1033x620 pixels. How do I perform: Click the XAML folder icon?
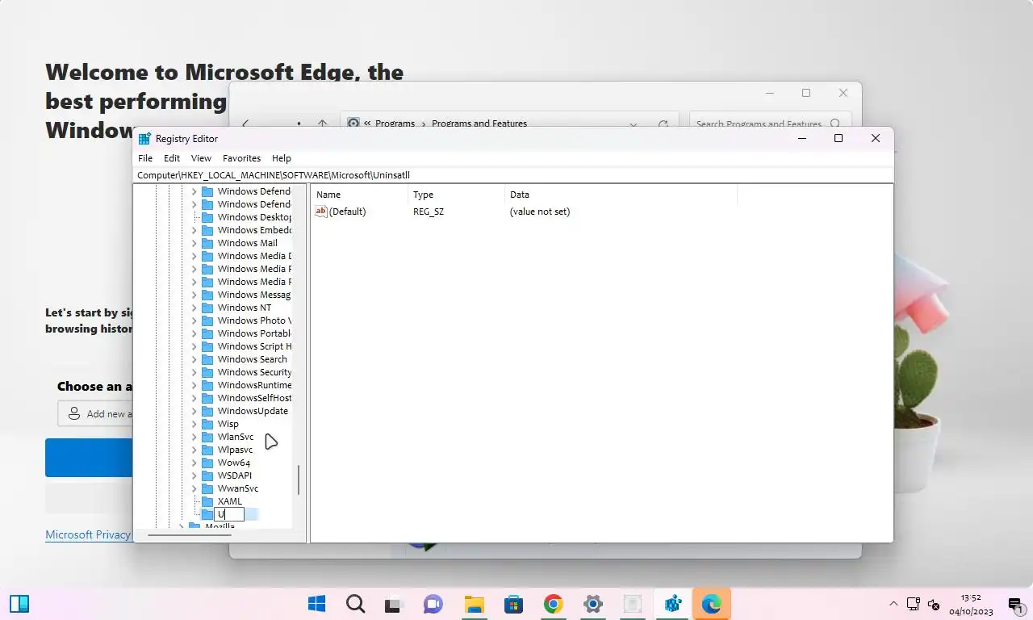tap(207, 501)
